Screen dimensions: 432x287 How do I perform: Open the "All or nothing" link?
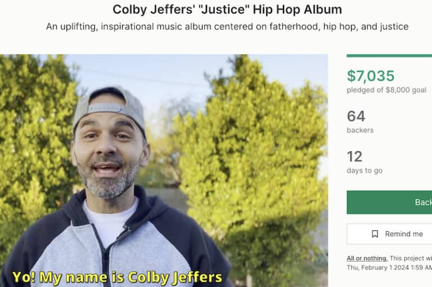(x=367, y=258)
